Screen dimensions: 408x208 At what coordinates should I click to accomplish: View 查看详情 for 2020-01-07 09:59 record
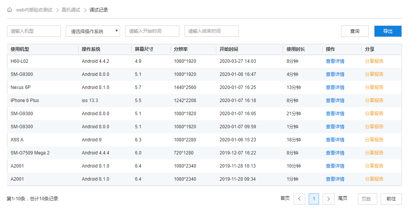click(x=335, y=126)
